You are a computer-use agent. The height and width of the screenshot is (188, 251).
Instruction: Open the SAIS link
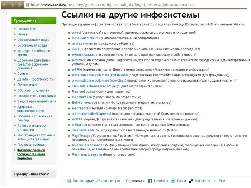(x=75, y=49)
